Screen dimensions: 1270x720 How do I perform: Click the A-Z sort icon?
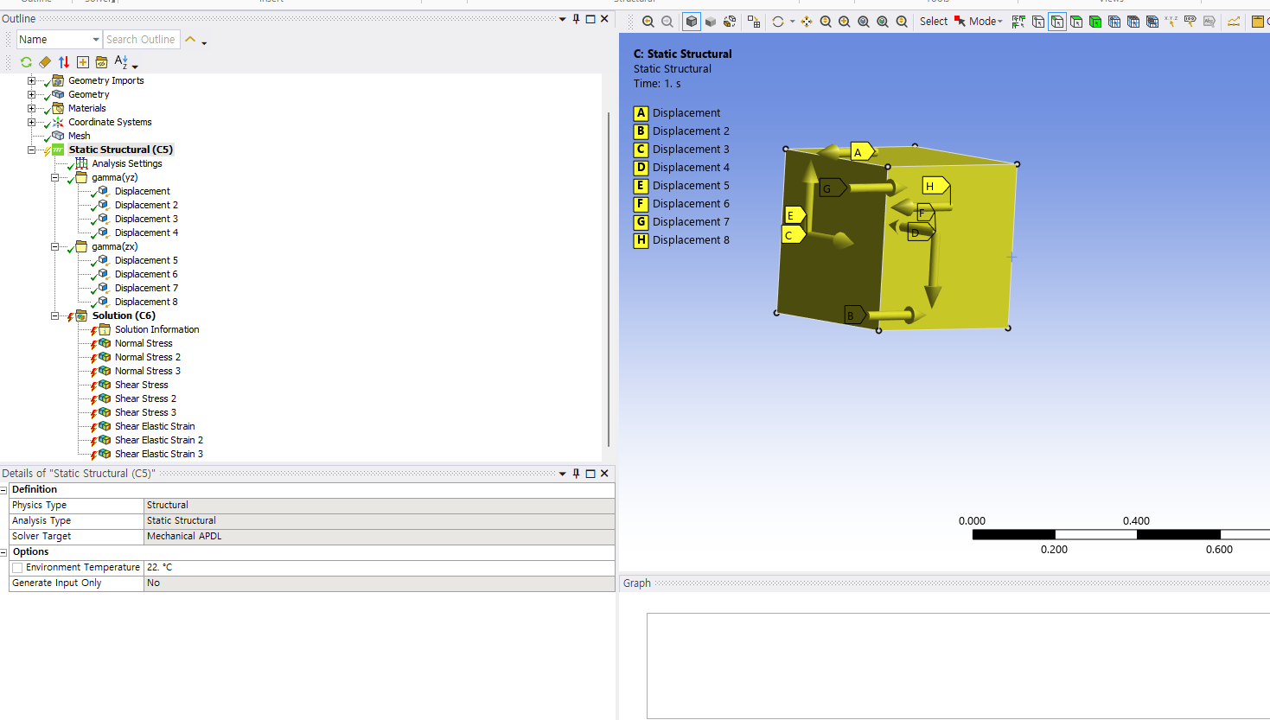(x=121, y=62)
